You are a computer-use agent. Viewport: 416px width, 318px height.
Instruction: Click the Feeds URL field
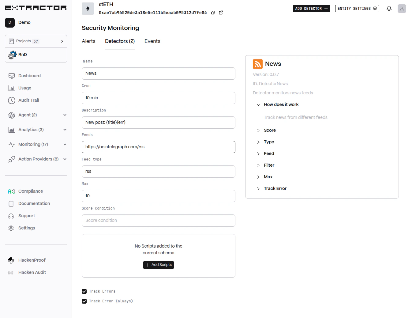coord(159,147)
